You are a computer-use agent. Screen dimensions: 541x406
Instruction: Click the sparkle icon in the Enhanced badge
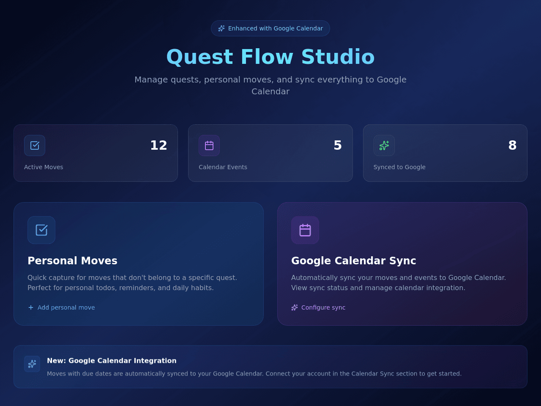[221, 28]
